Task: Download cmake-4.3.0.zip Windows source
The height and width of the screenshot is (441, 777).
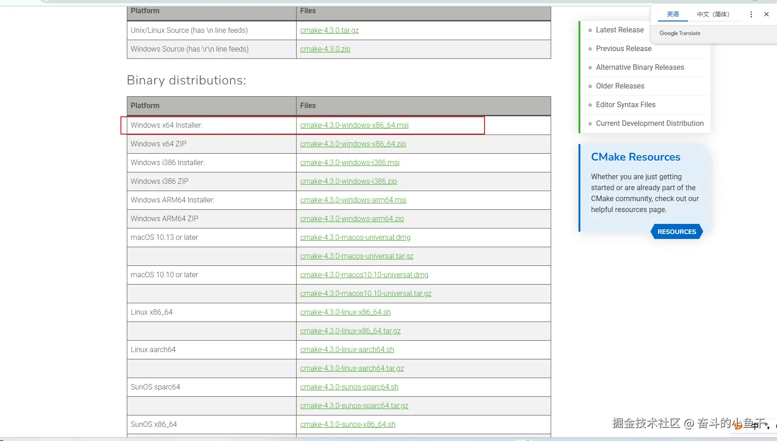Action: (325, 49)
